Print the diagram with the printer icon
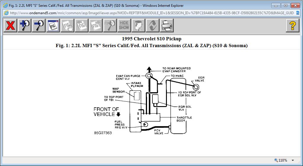Viewport: 303px width, 166px height. 167,25
